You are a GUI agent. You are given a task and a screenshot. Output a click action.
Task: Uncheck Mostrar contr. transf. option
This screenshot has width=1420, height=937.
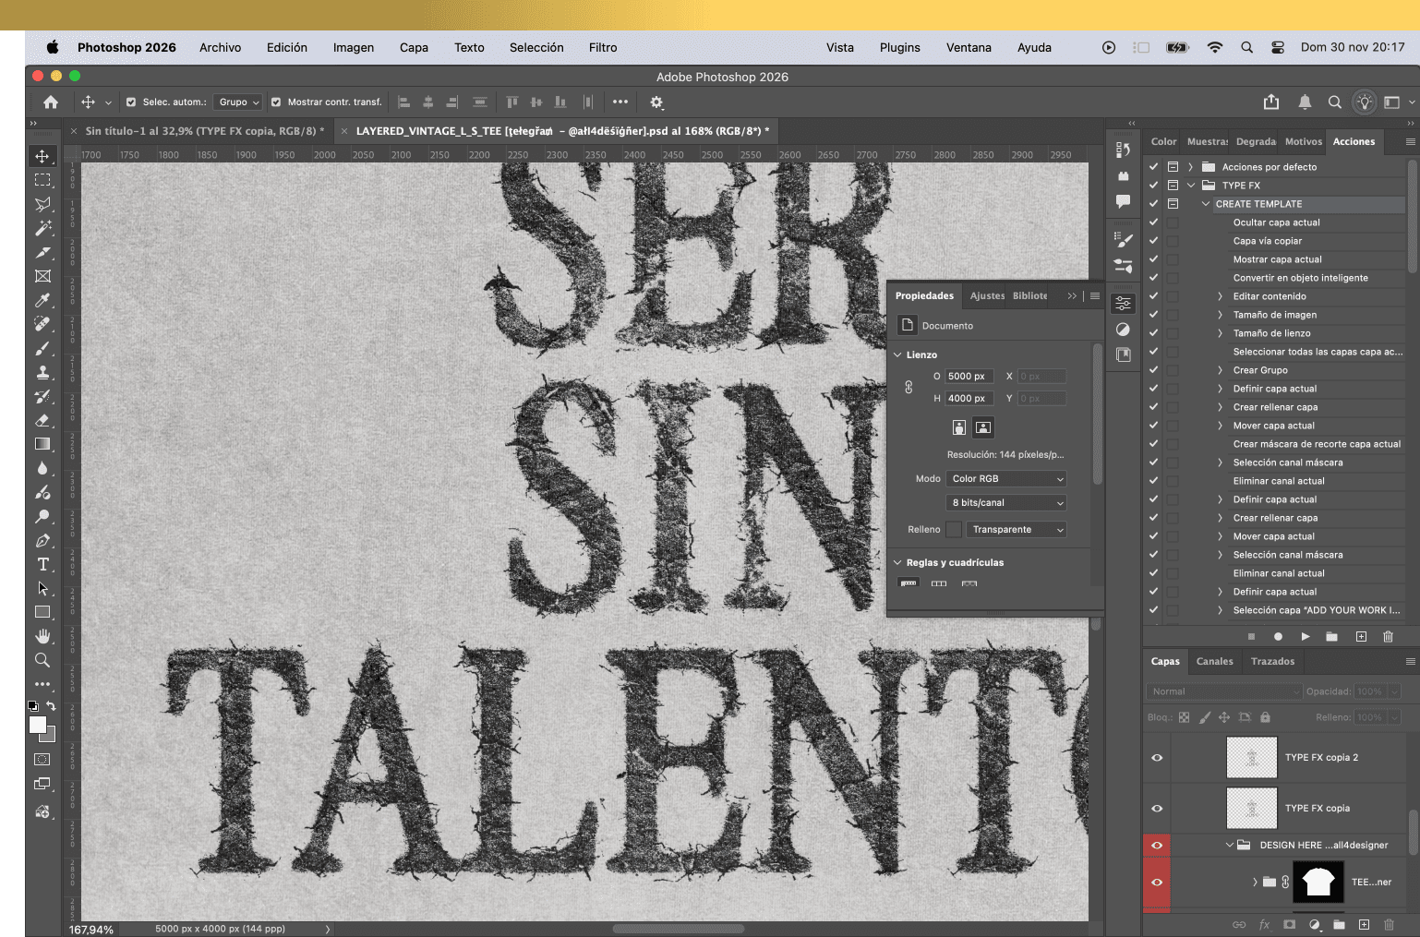tap(276, 102)
